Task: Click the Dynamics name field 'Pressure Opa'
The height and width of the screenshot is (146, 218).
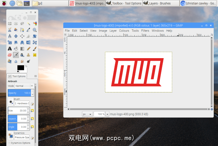Action: coord(22,138)
